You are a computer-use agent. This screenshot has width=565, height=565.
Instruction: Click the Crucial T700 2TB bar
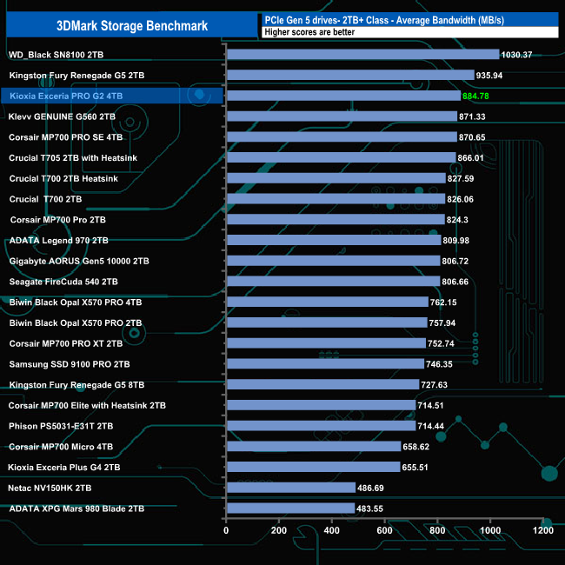tap(336, 199)
